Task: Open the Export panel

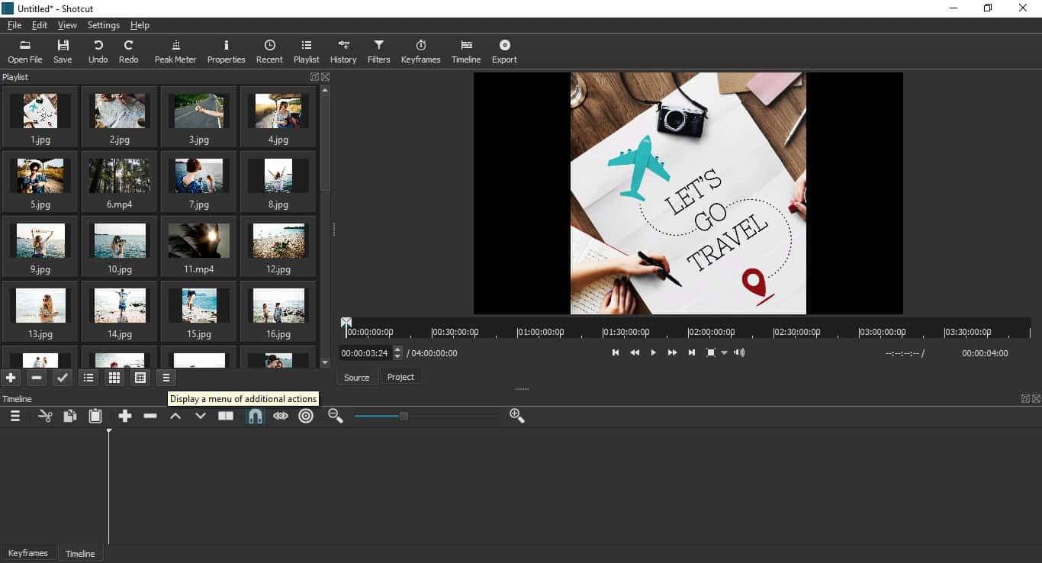Action: coord(503,50)
